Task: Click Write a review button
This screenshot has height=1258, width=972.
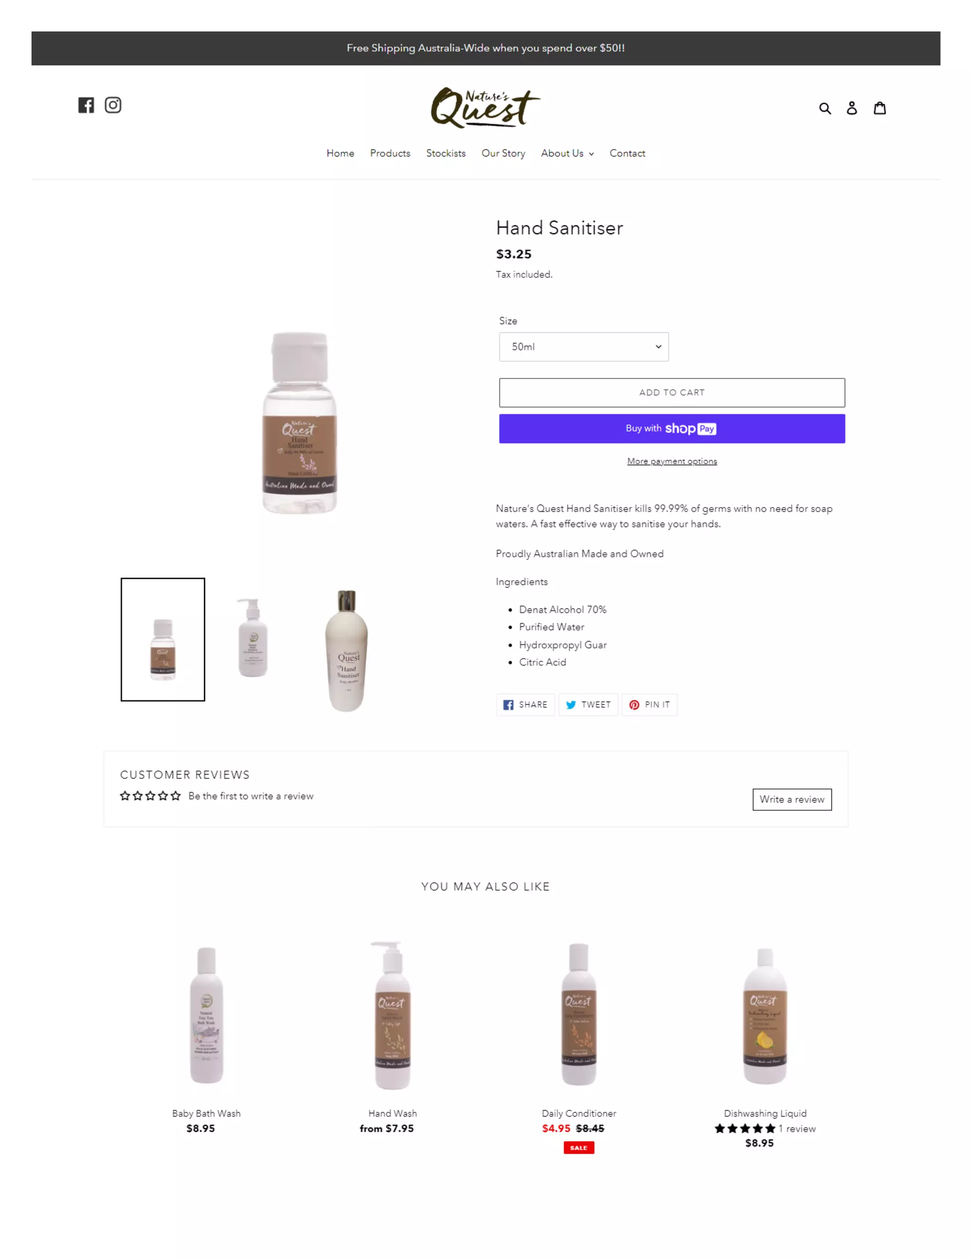Action: (x=792, y=799)
